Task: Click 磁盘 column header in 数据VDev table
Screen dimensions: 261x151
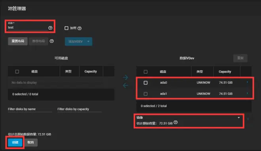Action: (x=163, y=72)
